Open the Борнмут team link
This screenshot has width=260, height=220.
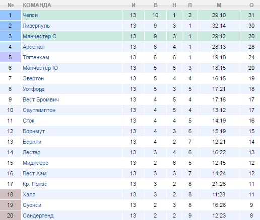click(34, 131)
